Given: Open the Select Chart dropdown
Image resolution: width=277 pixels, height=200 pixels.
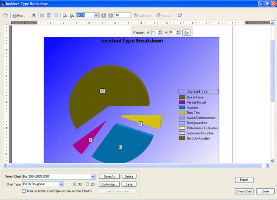Looking at the screenshot, I should (93, 176).
